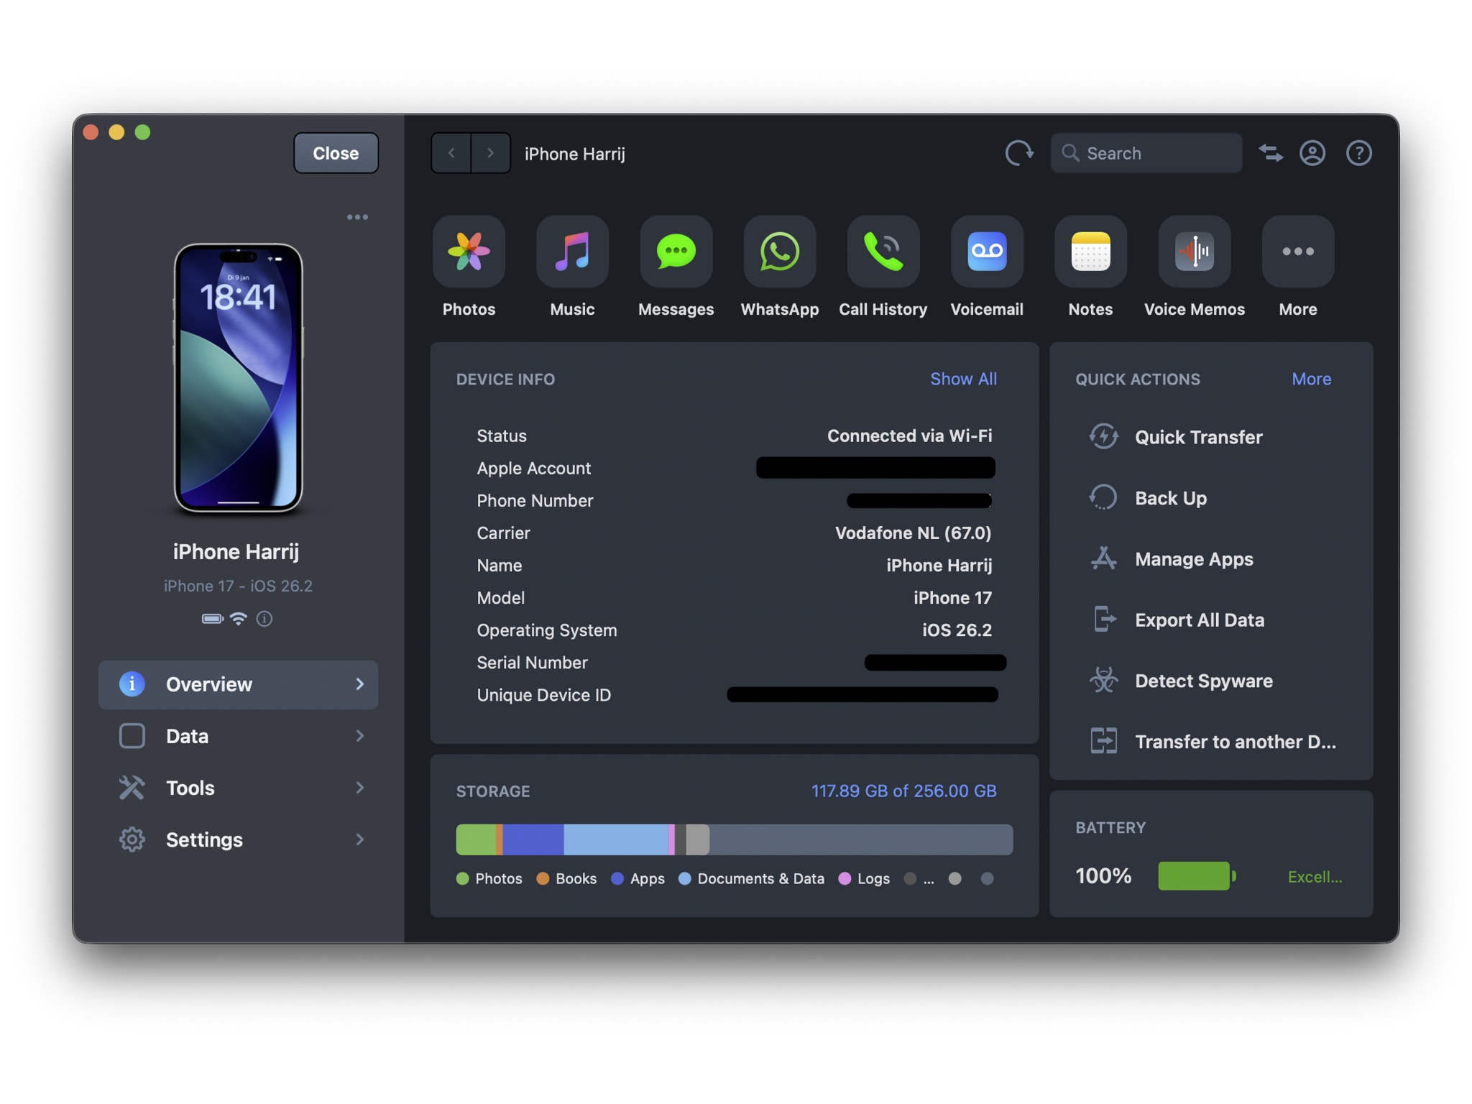Viewport: 1472px width, 1104px height.
Task: Open Manage Apps
Action: point(1172,559)
